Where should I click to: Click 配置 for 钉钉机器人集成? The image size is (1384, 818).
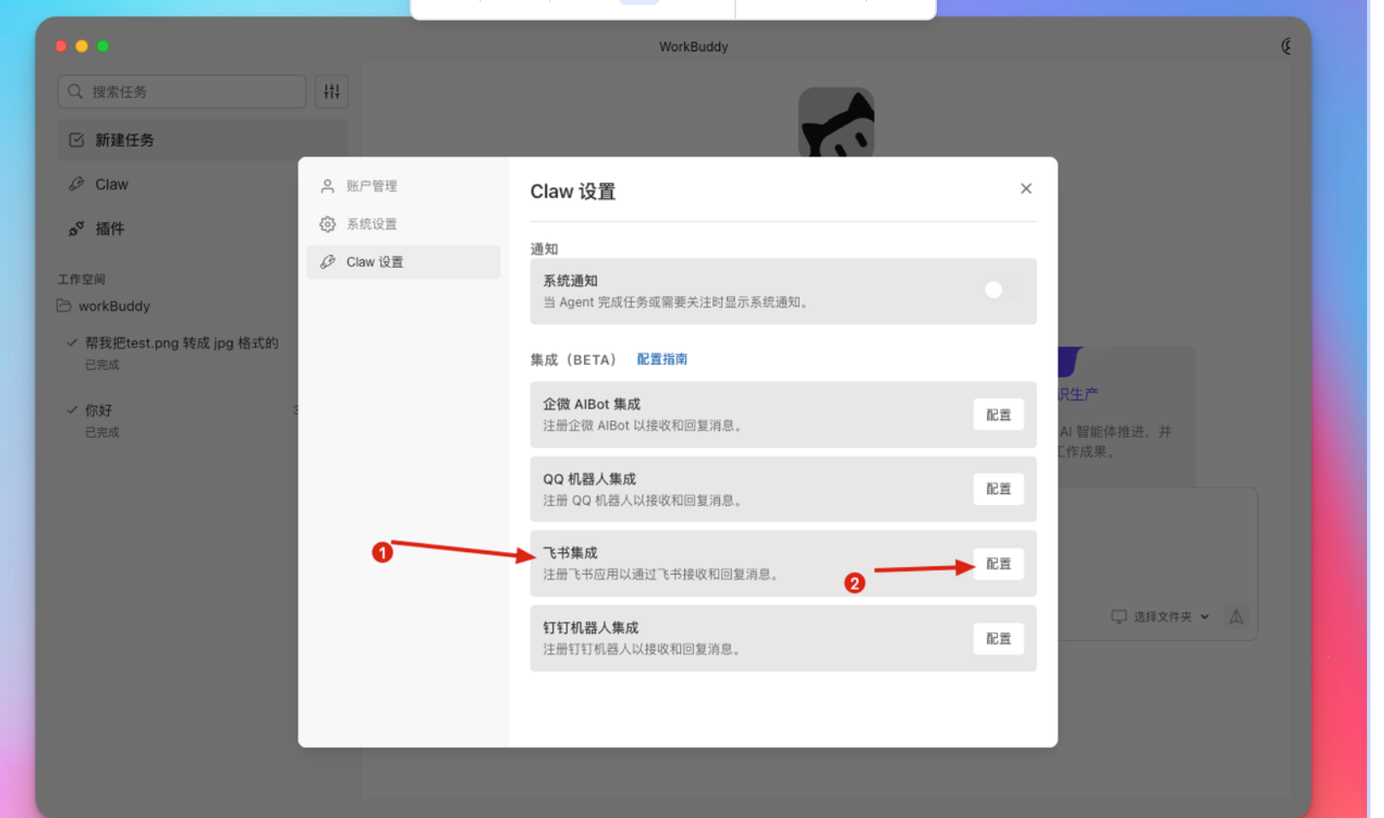(998, 639)
